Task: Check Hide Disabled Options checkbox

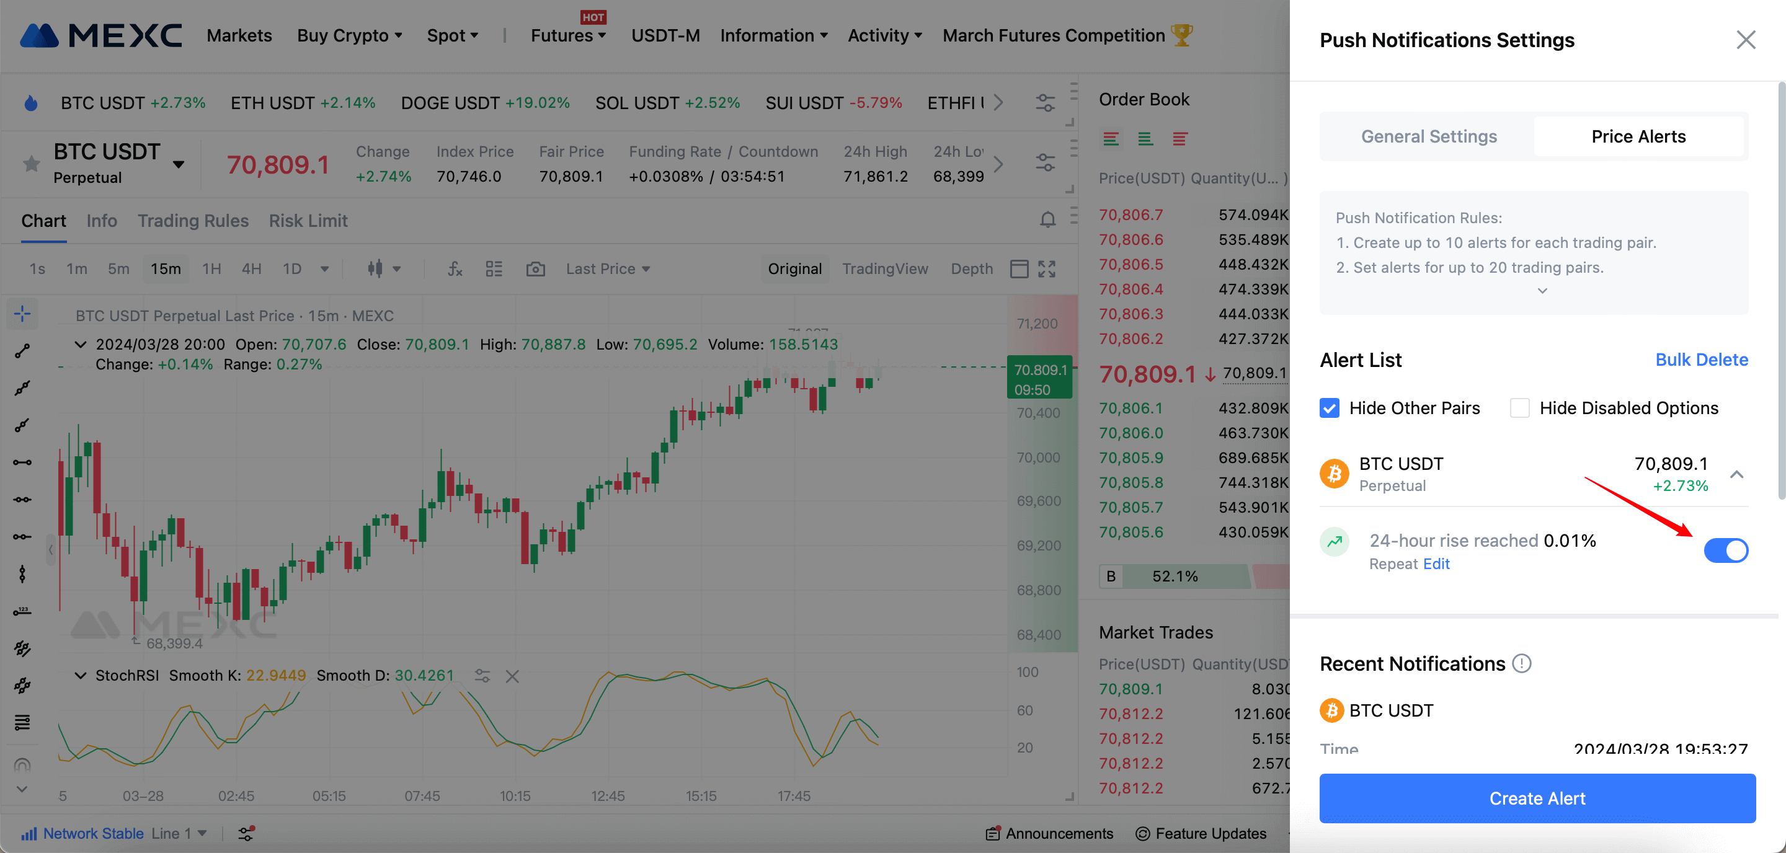Action: click(x=1519, y=408)
